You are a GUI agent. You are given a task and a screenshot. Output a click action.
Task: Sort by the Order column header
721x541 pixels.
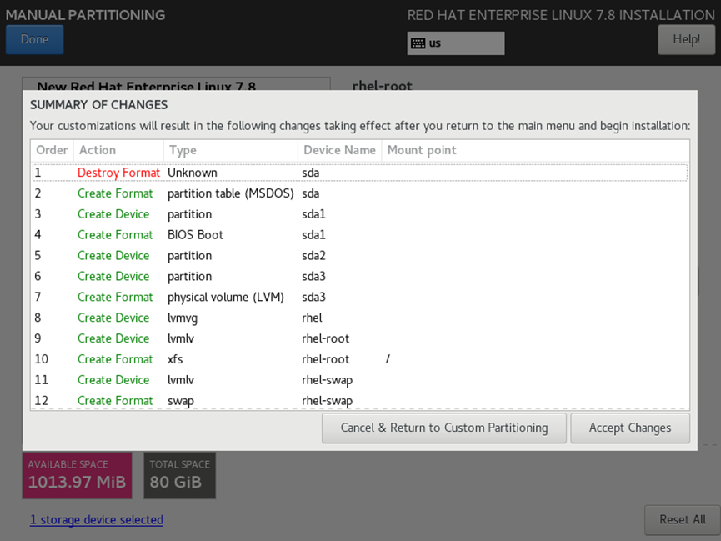(52, 150)
